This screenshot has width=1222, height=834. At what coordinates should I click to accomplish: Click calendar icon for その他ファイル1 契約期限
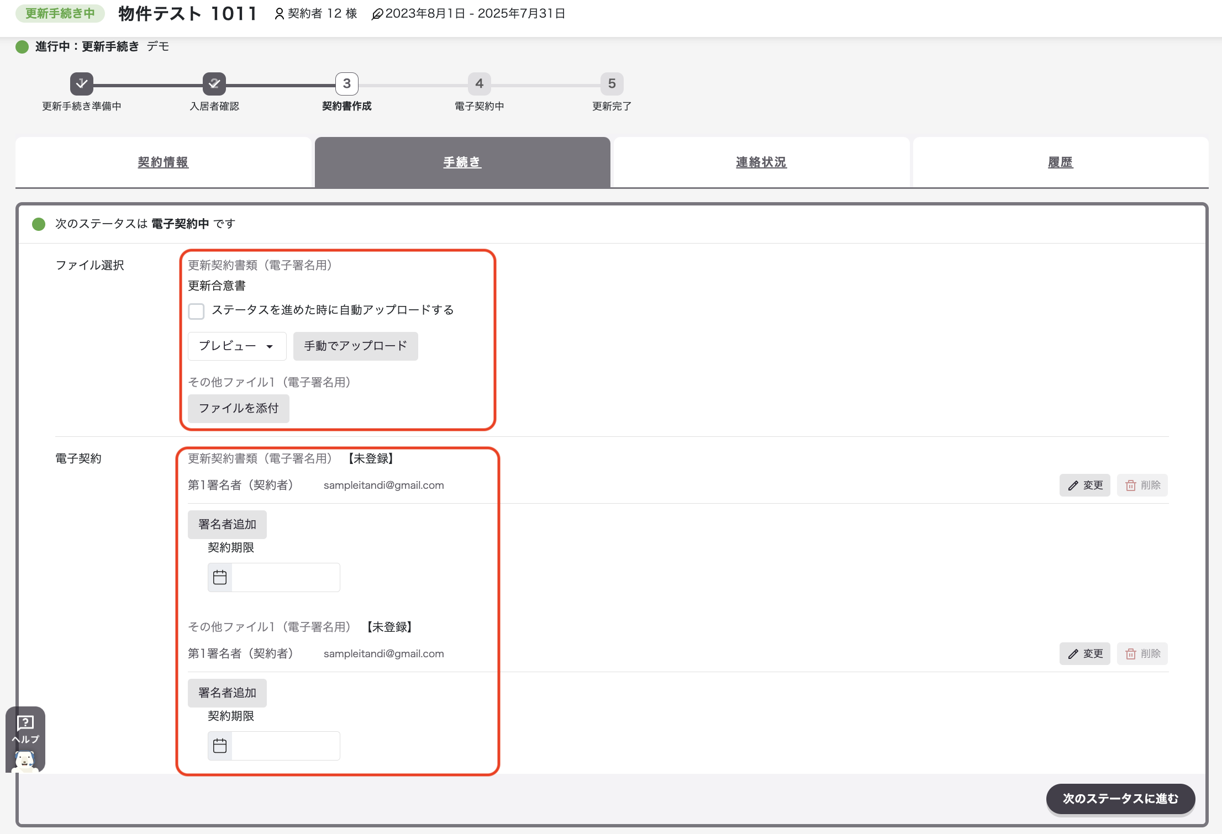[x=220, y=746]
